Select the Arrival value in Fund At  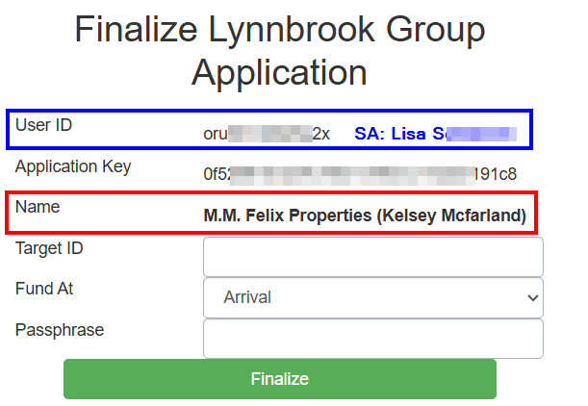pos(248,298)
